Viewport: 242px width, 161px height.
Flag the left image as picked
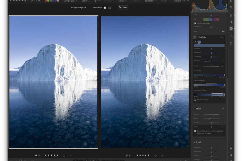pyautogui.click(x=36, y=155)
